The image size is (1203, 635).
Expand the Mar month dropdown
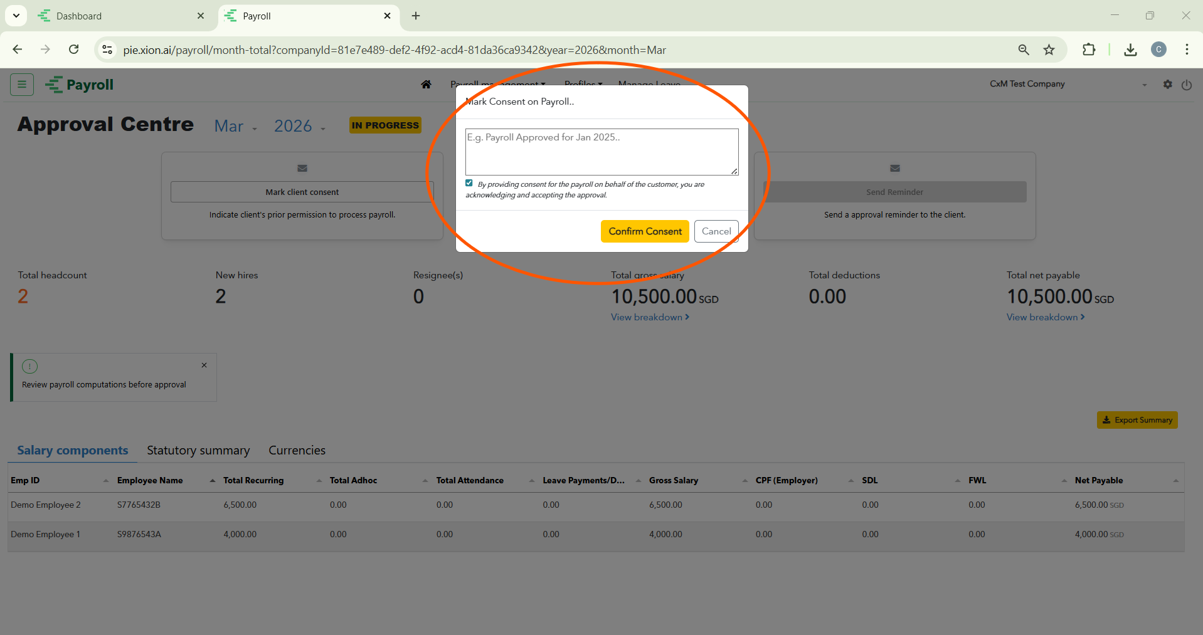coord(235,127)
